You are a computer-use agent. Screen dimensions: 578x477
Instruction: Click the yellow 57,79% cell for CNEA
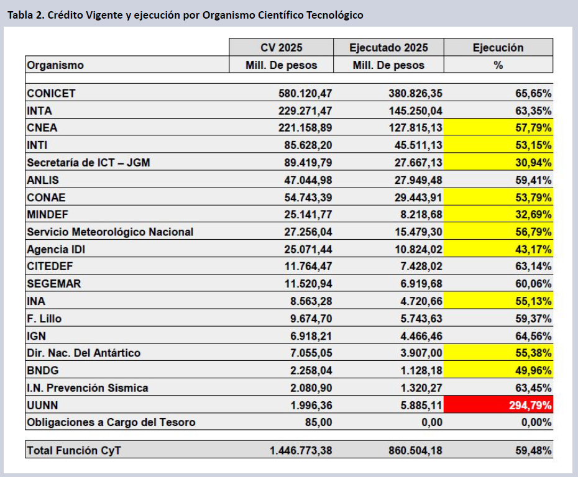coord(498,128)
